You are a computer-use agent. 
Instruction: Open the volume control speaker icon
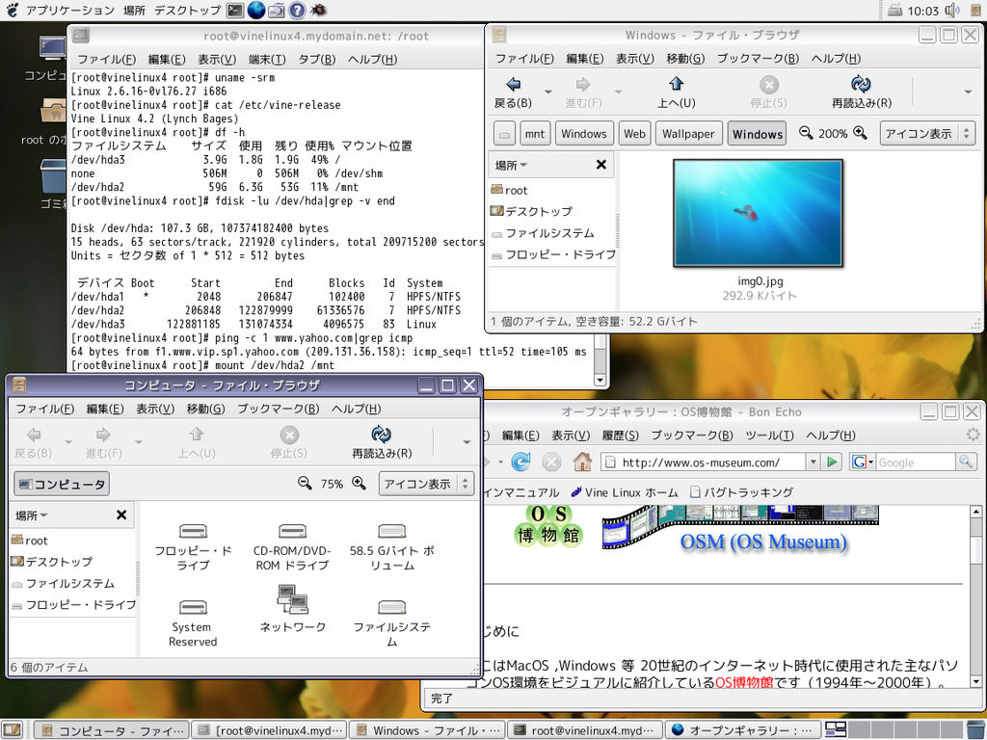[x=952, y=10]
